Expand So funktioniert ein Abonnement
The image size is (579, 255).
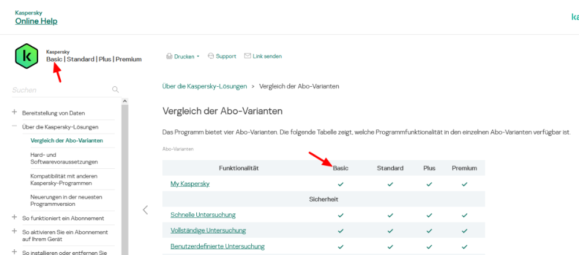(x=14, y=217)
